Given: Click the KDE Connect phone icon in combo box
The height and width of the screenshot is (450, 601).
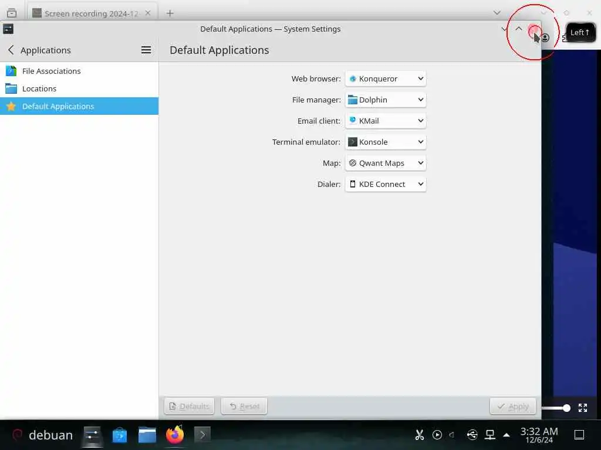Looking at the screenshot, I should [353, 184].
